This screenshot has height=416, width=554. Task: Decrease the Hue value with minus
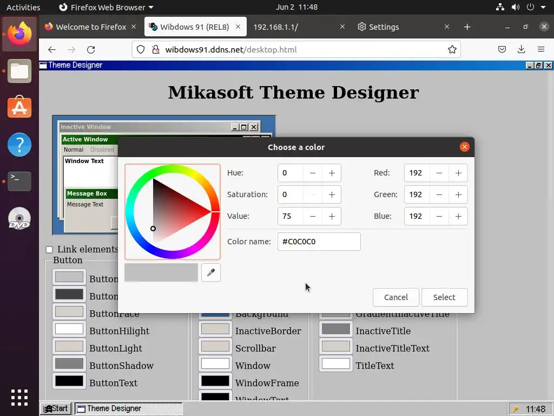coord(312,173)
